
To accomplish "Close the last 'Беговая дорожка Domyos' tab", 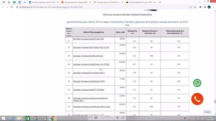I will click(155, 2).
